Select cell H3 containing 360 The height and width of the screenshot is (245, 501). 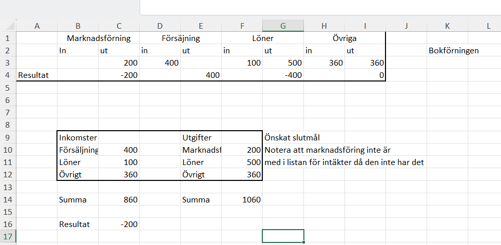pyautogui.click(x=324, y=63)
